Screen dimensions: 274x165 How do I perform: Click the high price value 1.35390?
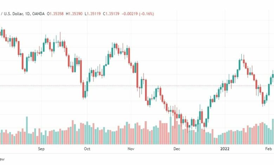pos(75,14)
